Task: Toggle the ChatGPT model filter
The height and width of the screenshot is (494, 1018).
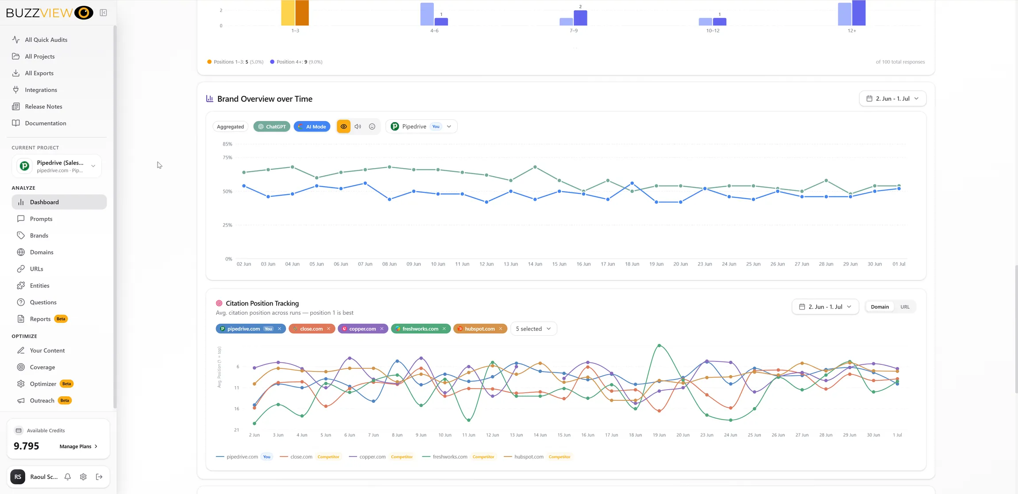Action: point(272,126)
